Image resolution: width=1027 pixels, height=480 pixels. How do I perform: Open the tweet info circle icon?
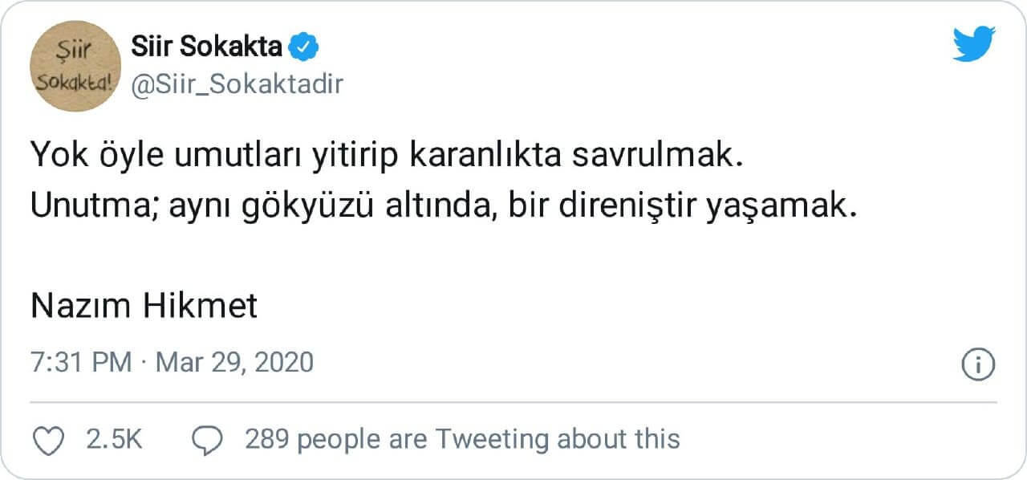pos(978,364)
